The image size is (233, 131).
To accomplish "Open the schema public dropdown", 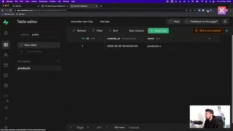I will pyautogui.click(x=39, y=35).
